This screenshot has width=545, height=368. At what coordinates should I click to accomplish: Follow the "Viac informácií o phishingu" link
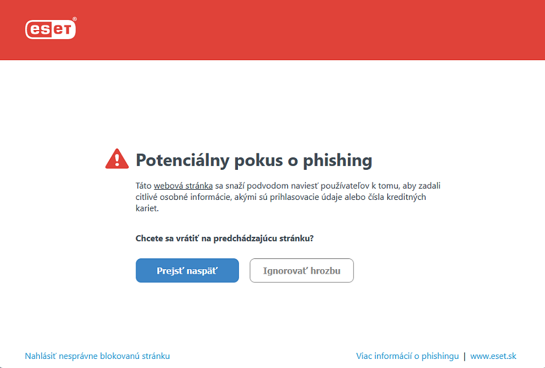(407, 356)
